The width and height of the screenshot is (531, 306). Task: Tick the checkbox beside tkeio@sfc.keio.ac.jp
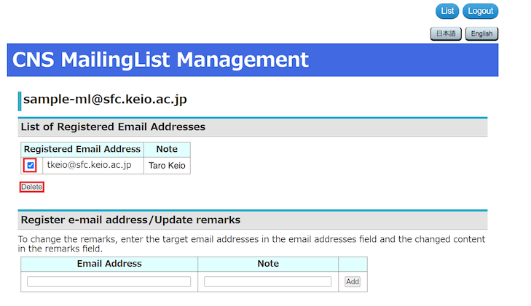31,165
